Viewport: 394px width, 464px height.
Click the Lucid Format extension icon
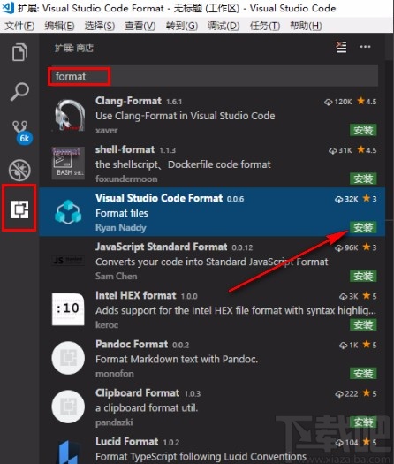(x=68, y=453)
